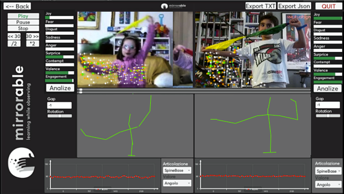The image size is (344, 194).
Task: Click the right skeleton pose view
Action: [x=253, y=126]
